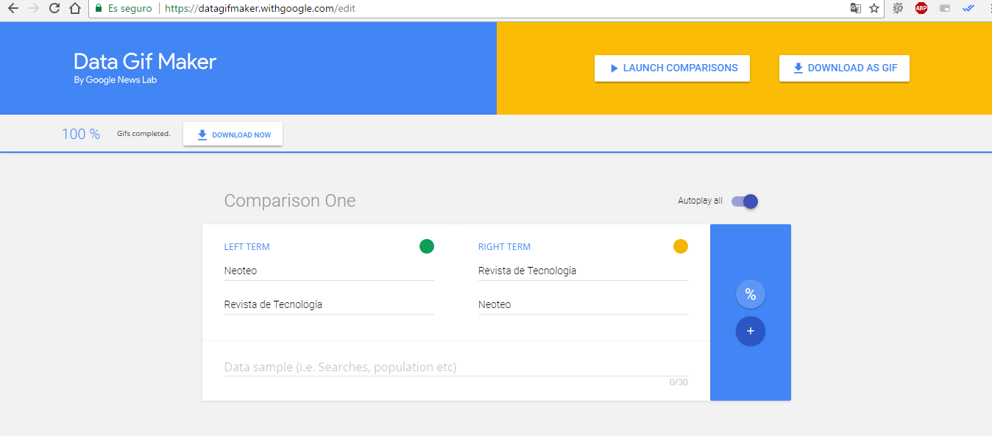Click Gifs completed status text
Image resolution: width=992 pixels, height=436 pixels.
144,134
